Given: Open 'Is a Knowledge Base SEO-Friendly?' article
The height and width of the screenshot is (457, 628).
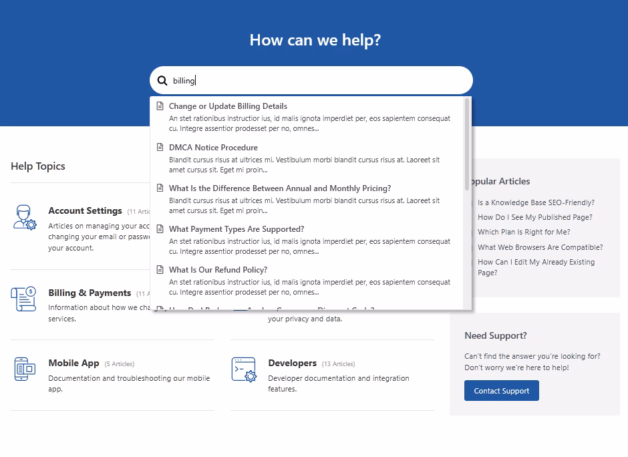Looking at the screenshot, I should tap(536, 202).
